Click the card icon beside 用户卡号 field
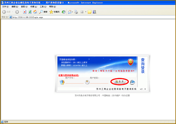The width and height of the screenshot is (176, 124). click(62, 82)
